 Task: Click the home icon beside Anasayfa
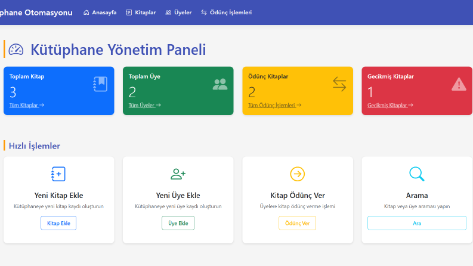coord(86,13)
